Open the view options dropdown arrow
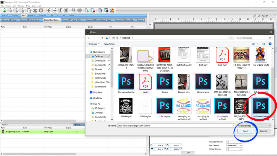Screen dimensions: 277x156 point(257,44)
